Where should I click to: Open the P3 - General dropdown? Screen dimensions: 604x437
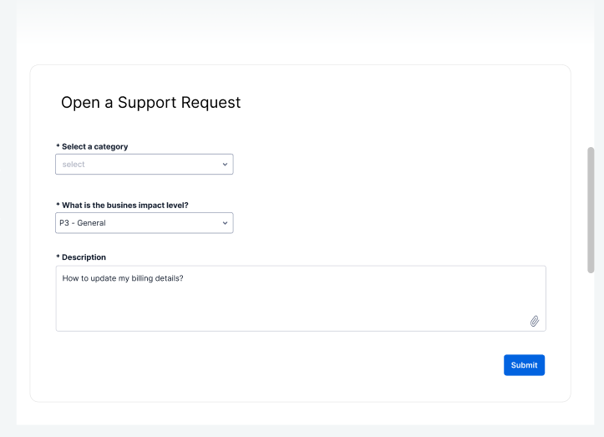(x=144, y=223)
